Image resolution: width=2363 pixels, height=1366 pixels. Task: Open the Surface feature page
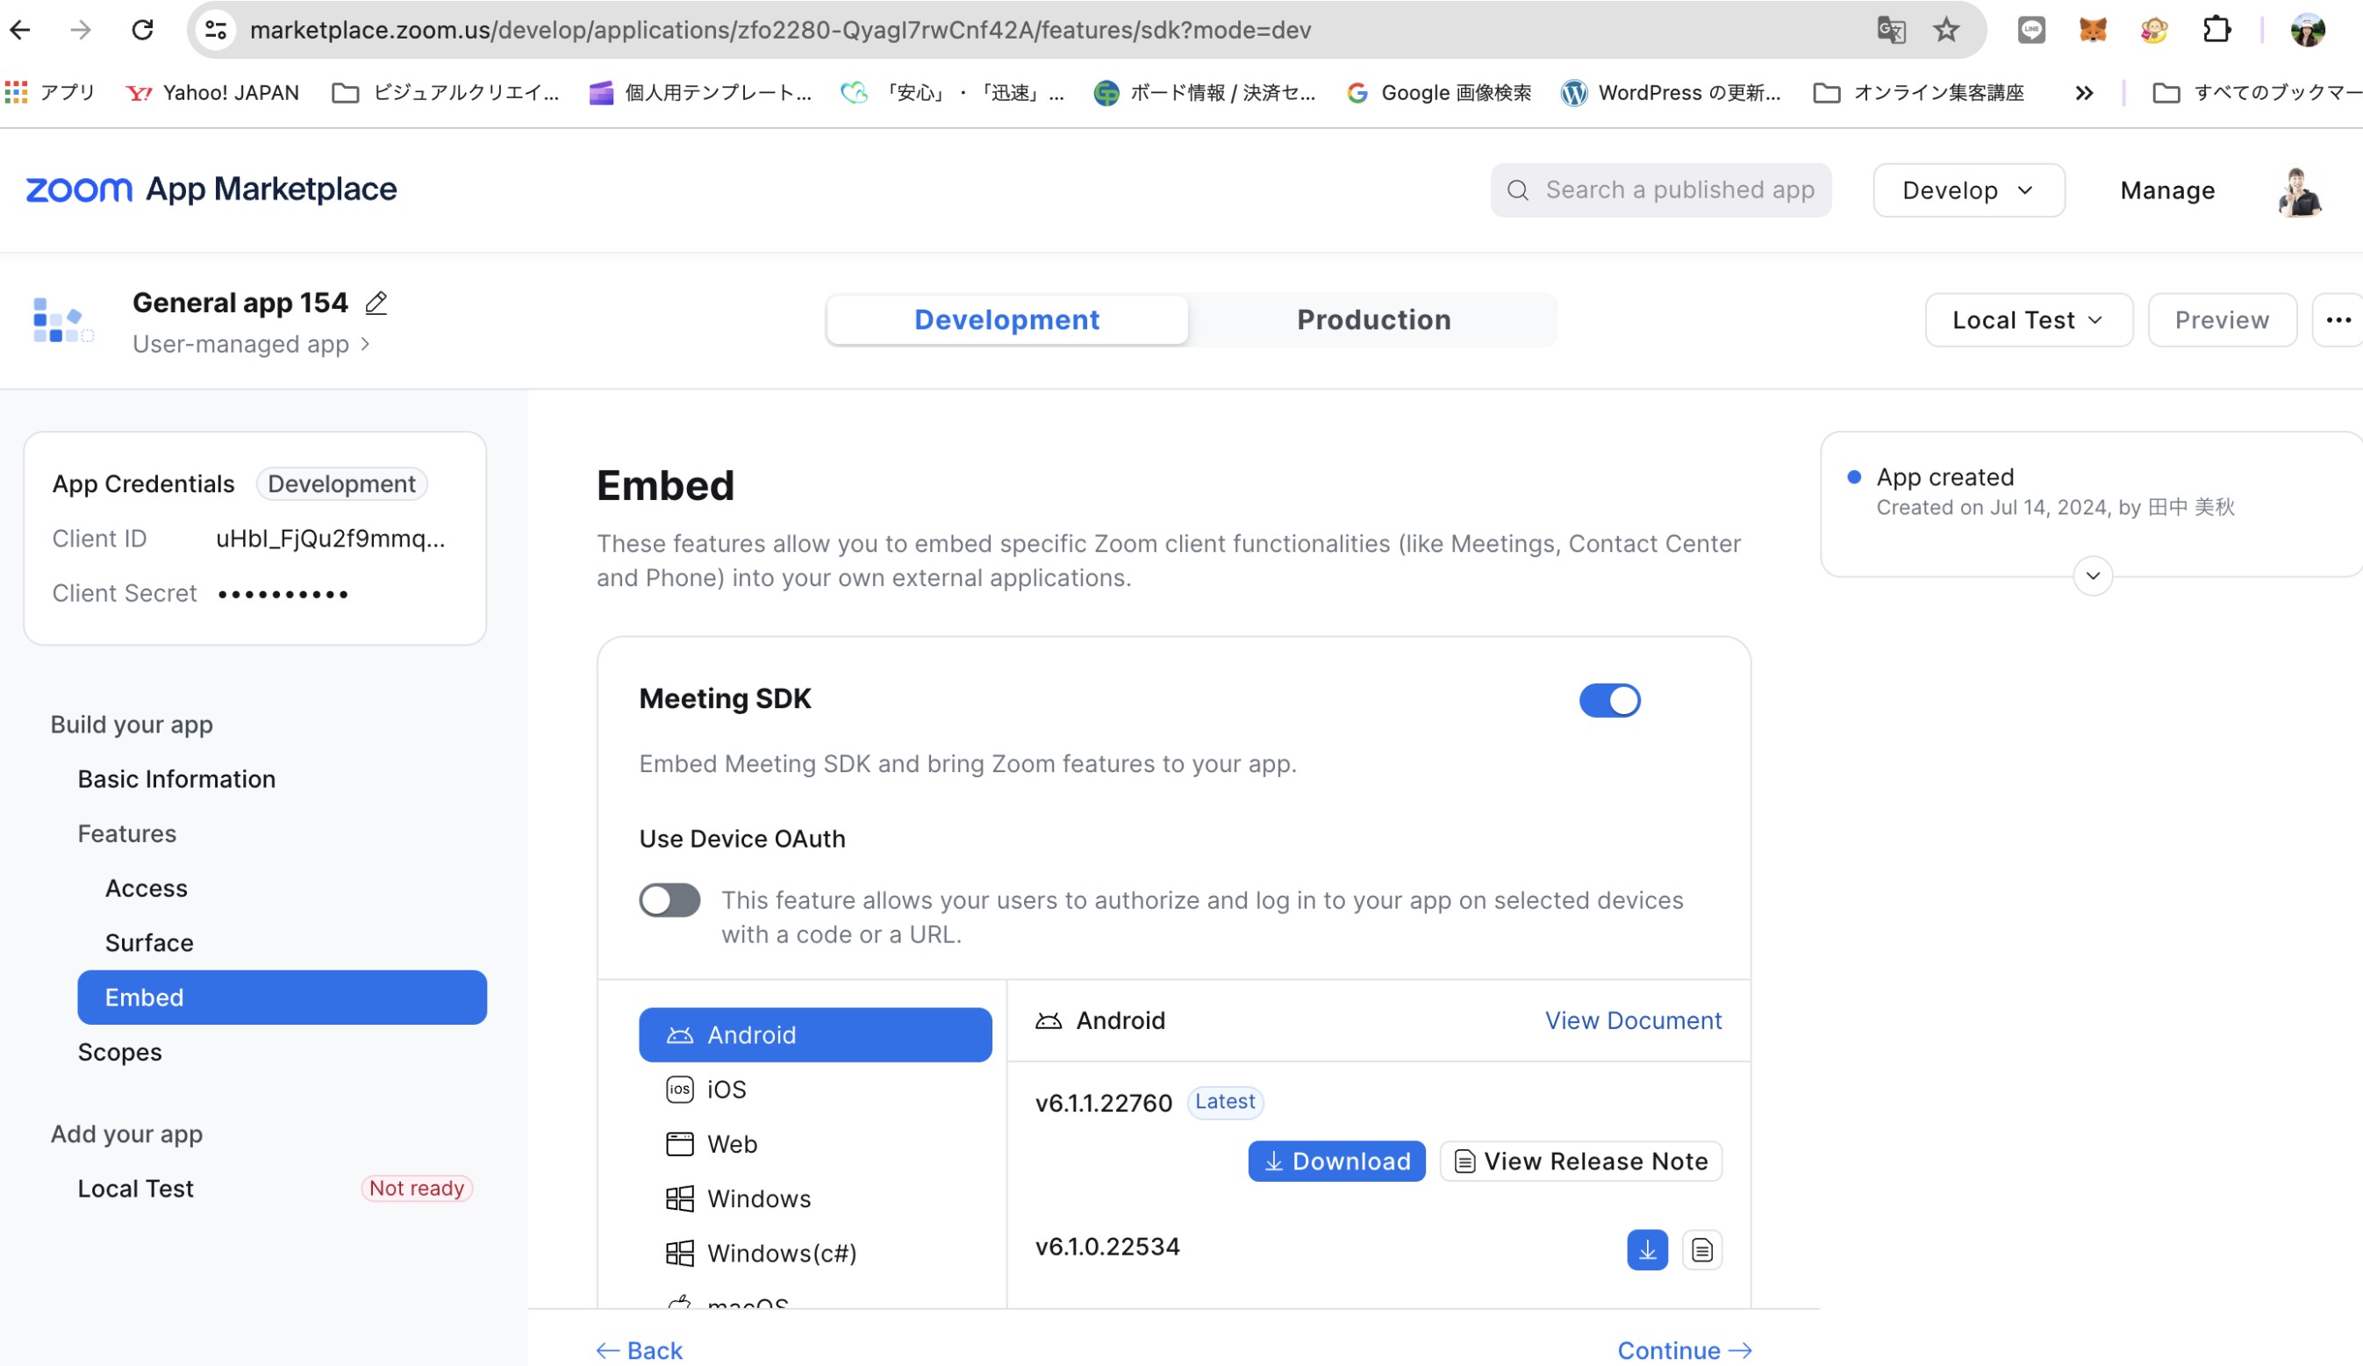pos(149,942)
